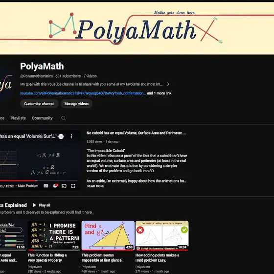Switch to the Community tab
274x274 pixels.
[42, 118]
